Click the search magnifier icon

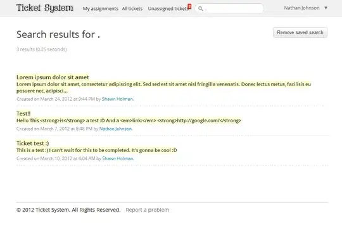click(x=200, y=8)
